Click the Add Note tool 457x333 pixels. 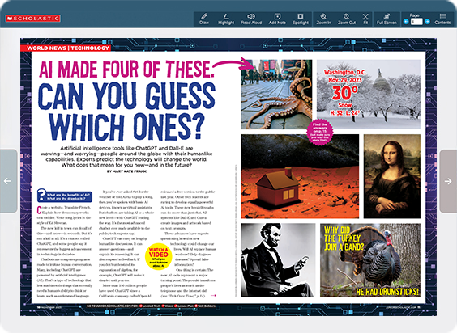[277, 19]
